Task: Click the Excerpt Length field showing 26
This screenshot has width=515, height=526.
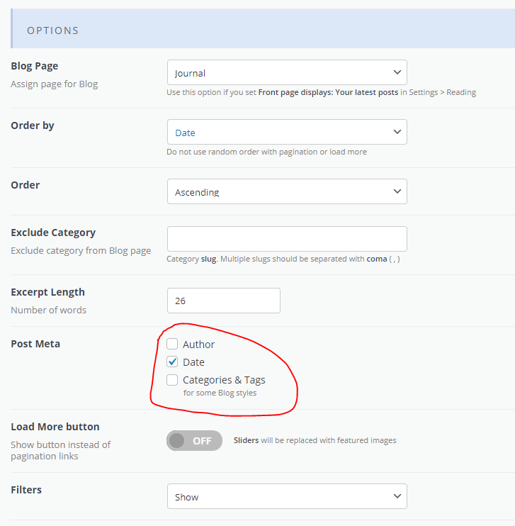Action: [x=224, y=301]
